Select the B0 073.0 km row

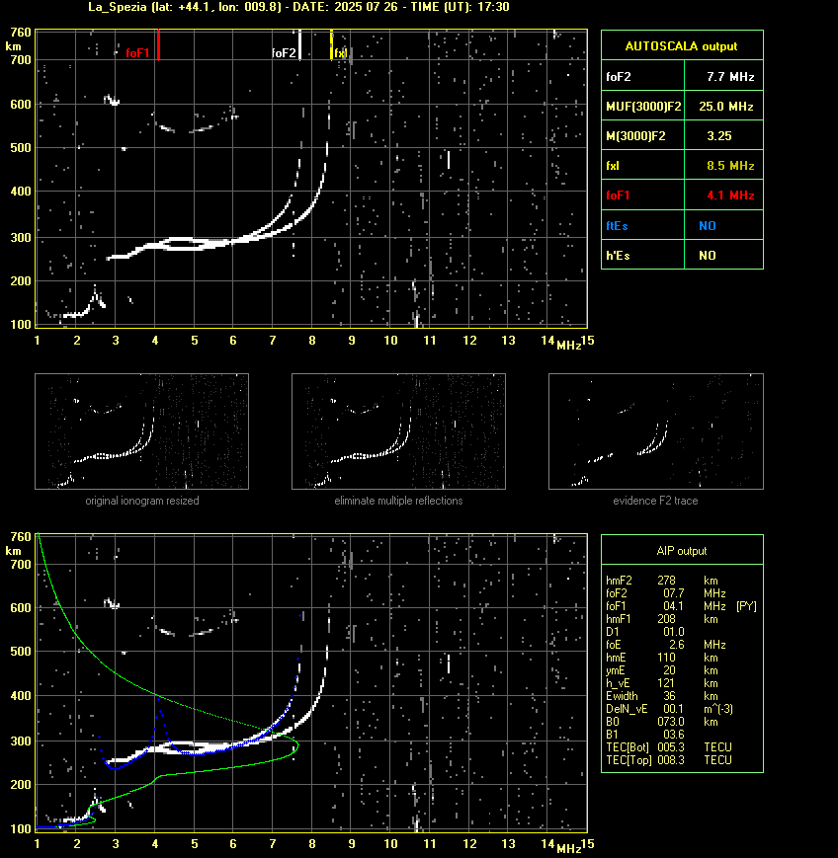(x=662, y=722)
